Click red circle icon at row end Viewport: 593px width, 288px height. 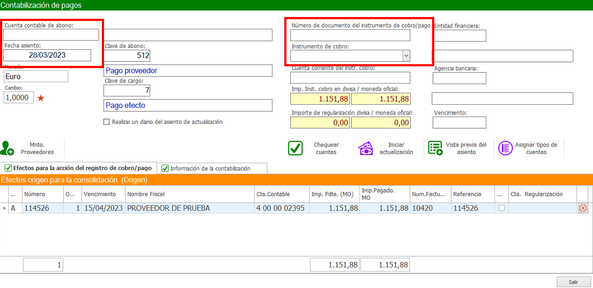pyautogui.click(x=583, y=208)
